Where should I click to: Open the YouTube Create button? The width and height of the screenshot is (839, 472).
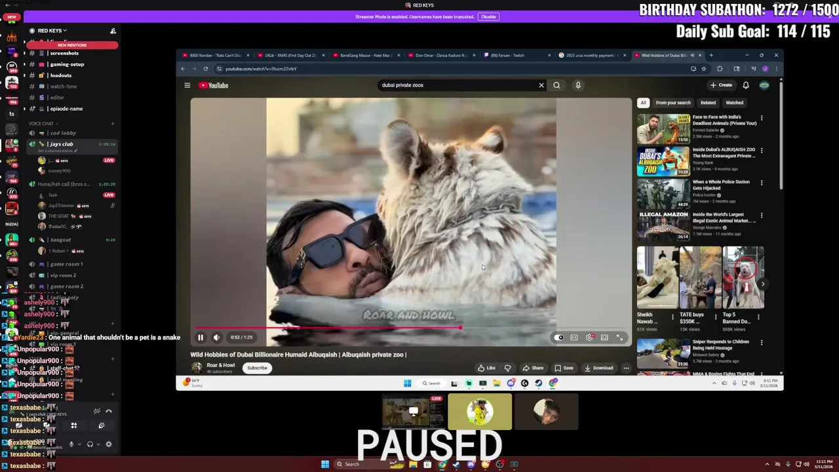pos(721,85)
